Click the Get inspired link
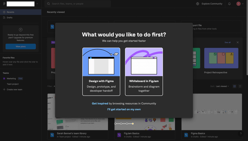248x141 pixels. pos(100,104)
